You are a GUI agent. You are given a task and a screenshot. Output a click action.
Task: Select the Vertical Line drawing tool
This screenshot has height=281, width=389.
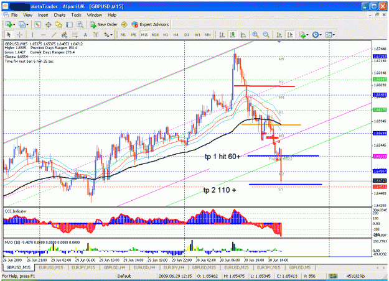pyautogui.click(x=32, y=35)
